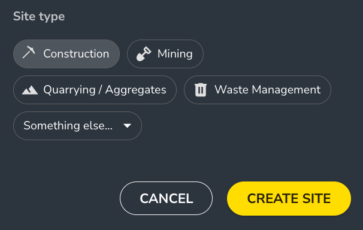Click the pickaxe icon on Construction chip
Image resolution: width=363 pixels, height=230 pixels.
[x=29, y=52]
